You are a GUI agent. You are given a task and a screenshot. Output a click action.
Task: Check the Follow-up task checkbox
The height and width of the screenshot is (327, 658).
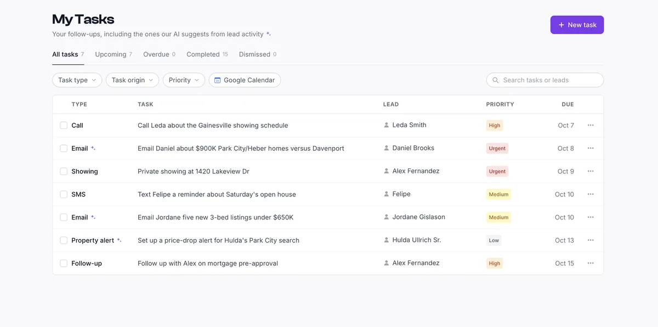64,263
